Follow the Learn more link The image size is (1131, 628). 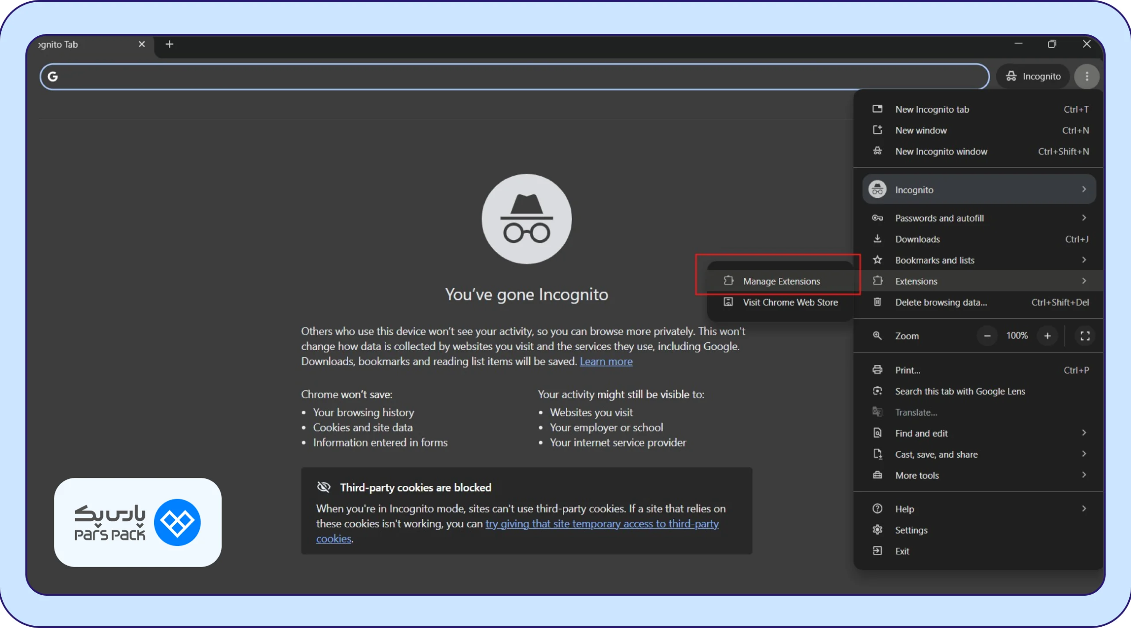pos(606,361)
